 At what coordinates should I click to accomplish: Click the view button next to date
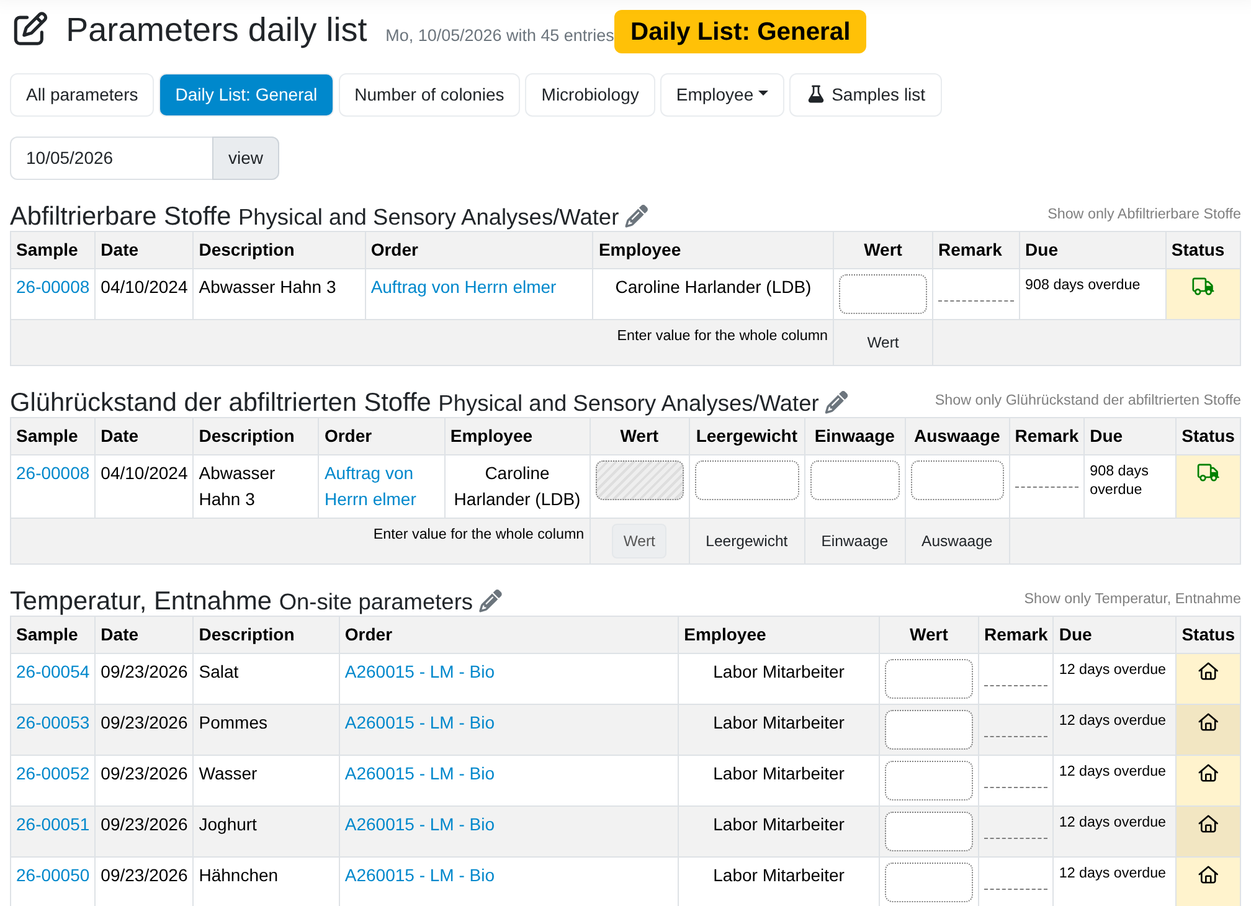click(x=246, y=158)
